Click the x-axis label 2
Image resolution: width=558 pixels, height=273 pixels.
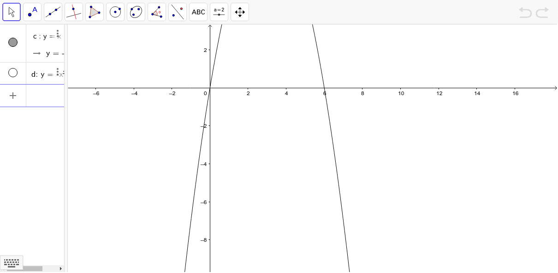coord(248,93)
